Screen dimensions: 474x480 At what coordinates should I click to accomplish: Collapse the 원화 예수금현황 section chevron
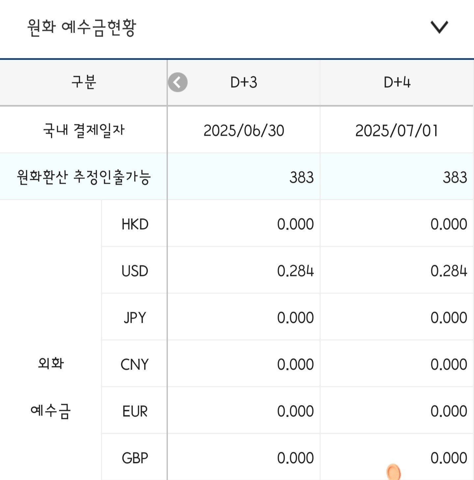(x=439, y=27)
